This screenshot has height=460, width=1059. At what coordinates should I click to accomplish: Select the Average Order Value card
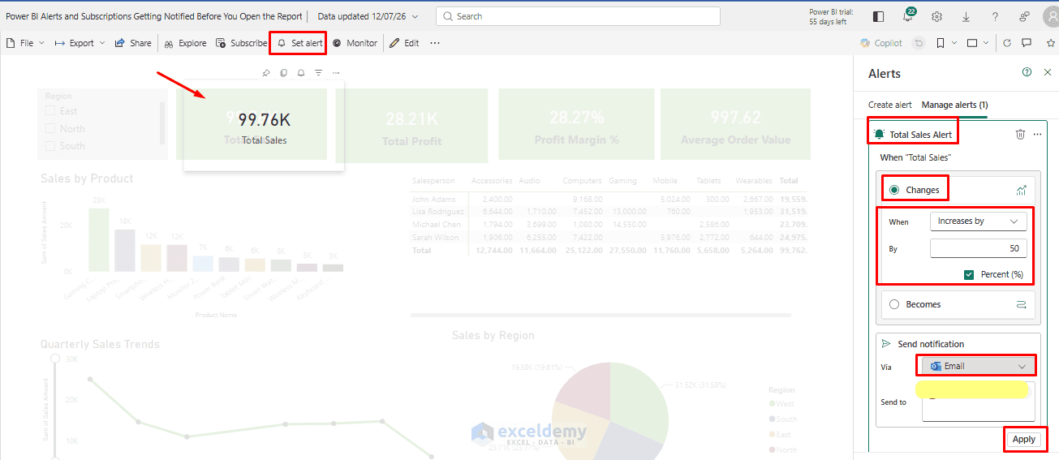click(x=736, y=124)
